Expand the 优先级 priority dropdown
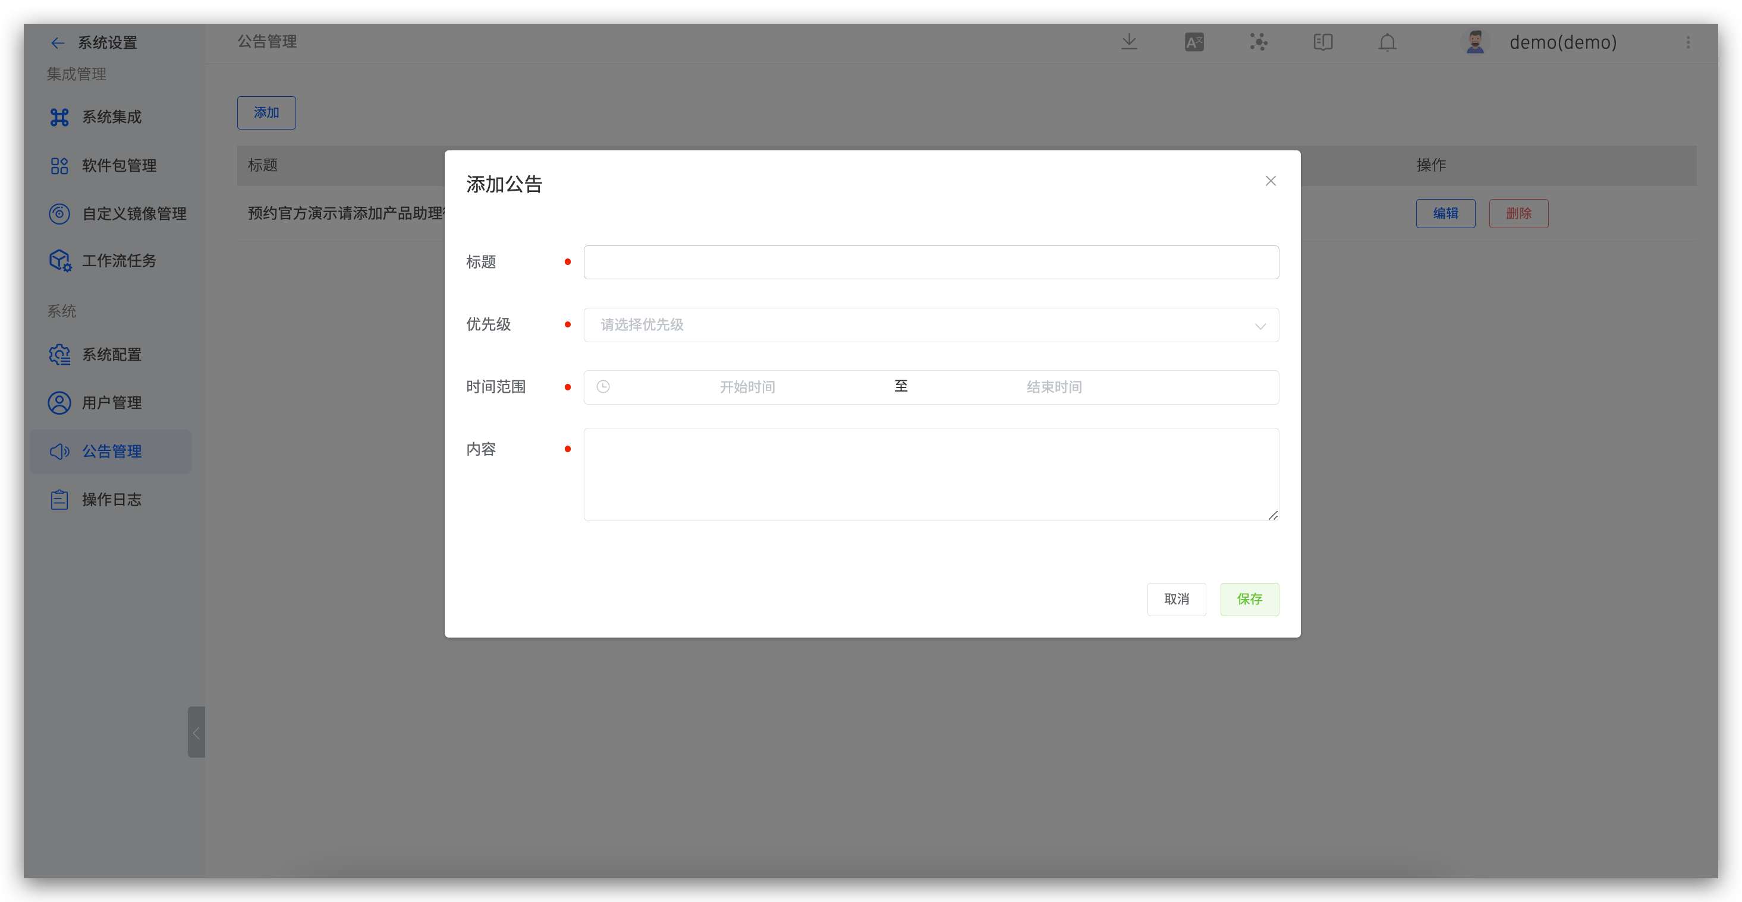 930,325
